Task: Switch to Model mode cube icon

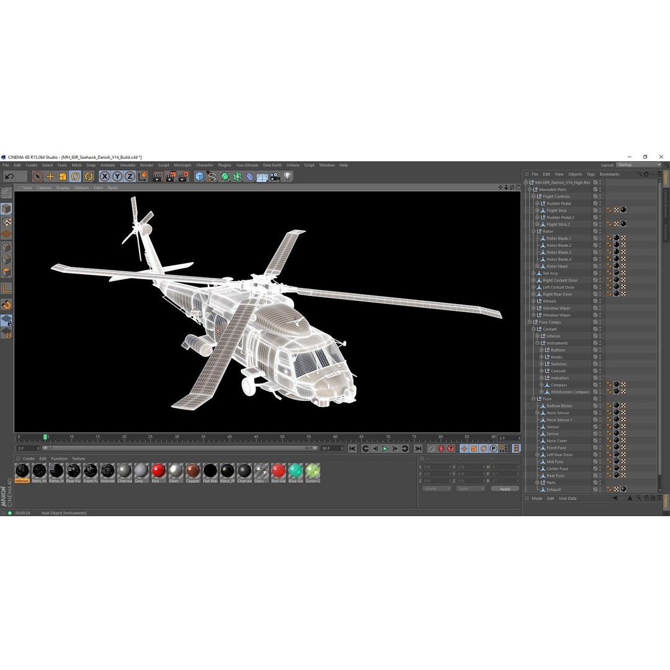Action: coord(6,208)
